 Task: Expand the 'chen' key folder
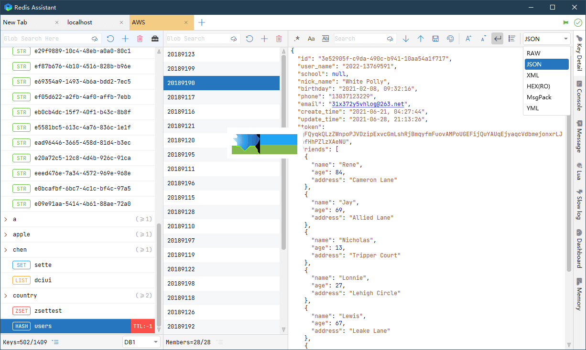pyautogui.click(x=6, y=250)
